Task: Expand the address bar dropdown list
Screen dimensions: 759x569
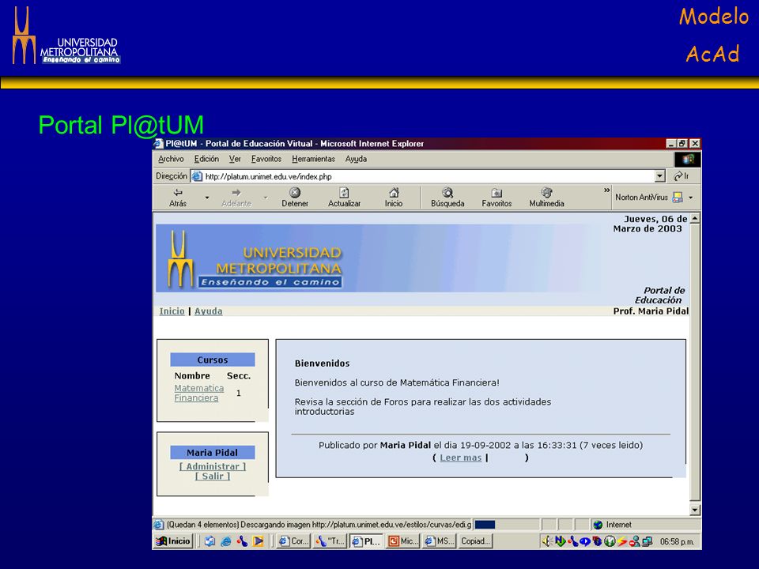Action: point(659,176)
